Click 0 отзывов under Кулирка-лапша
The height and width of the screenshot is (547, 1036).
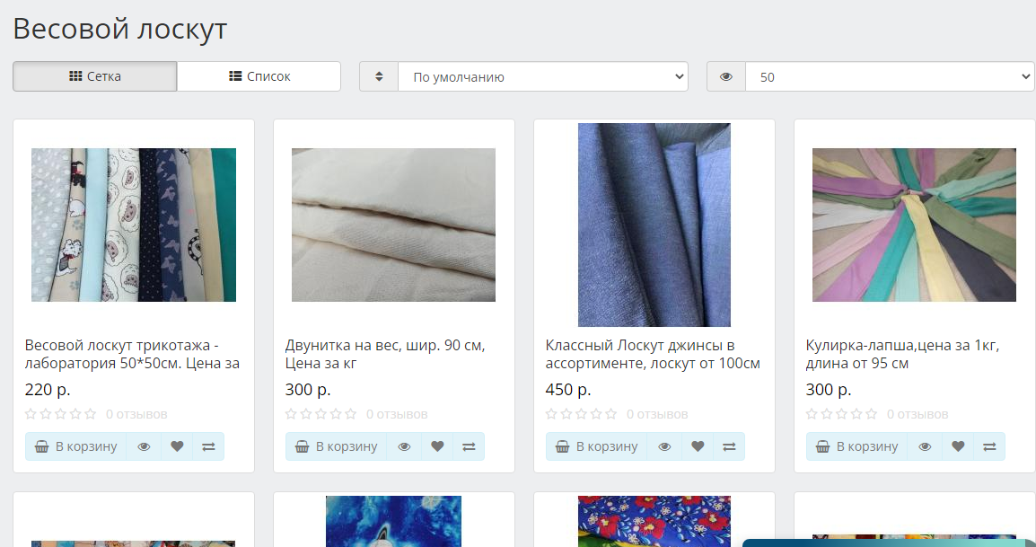point(917,414)
